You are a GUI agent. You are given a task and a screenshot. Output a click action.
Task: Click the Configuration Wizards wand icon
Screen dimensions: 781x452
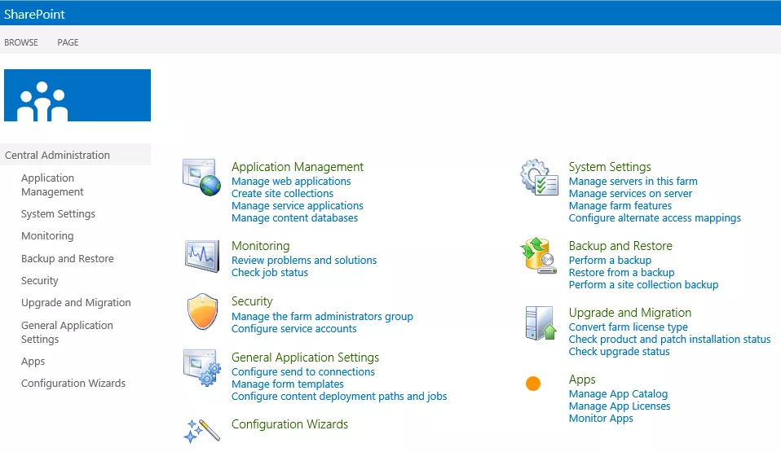tap(201, 431)
